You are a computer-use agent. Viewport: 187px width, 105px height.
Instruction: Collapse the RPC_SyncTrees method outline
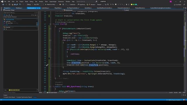point(50,87)
